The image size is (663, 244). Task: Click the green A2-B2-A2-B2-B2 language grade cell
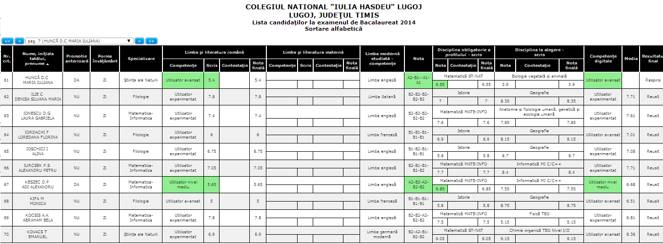(419, 184)
